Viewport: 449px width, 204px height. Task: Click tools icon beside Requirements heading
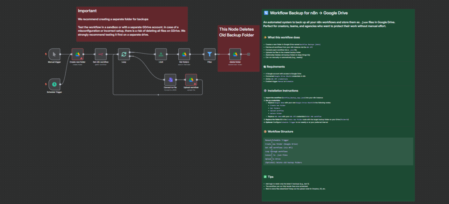[265, 67]
